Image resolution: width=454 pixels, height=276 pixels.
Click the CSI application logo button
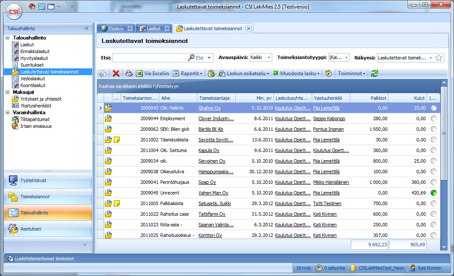[14, 11]
